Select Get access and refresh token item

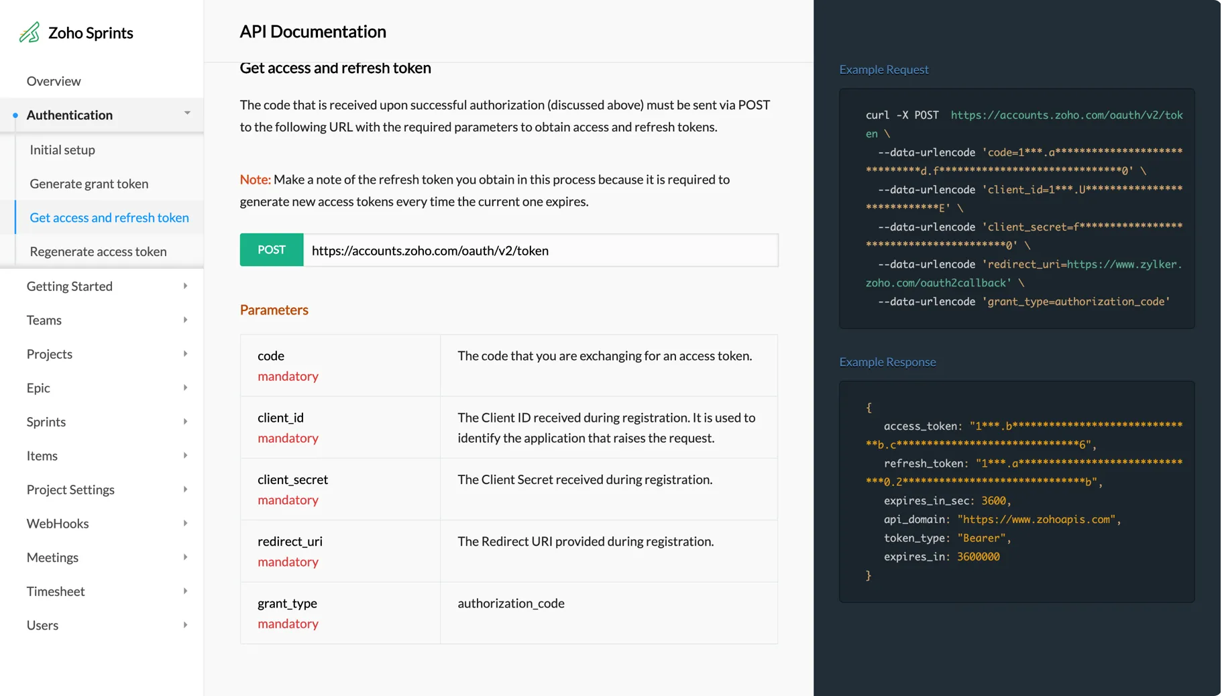[109, 217]
